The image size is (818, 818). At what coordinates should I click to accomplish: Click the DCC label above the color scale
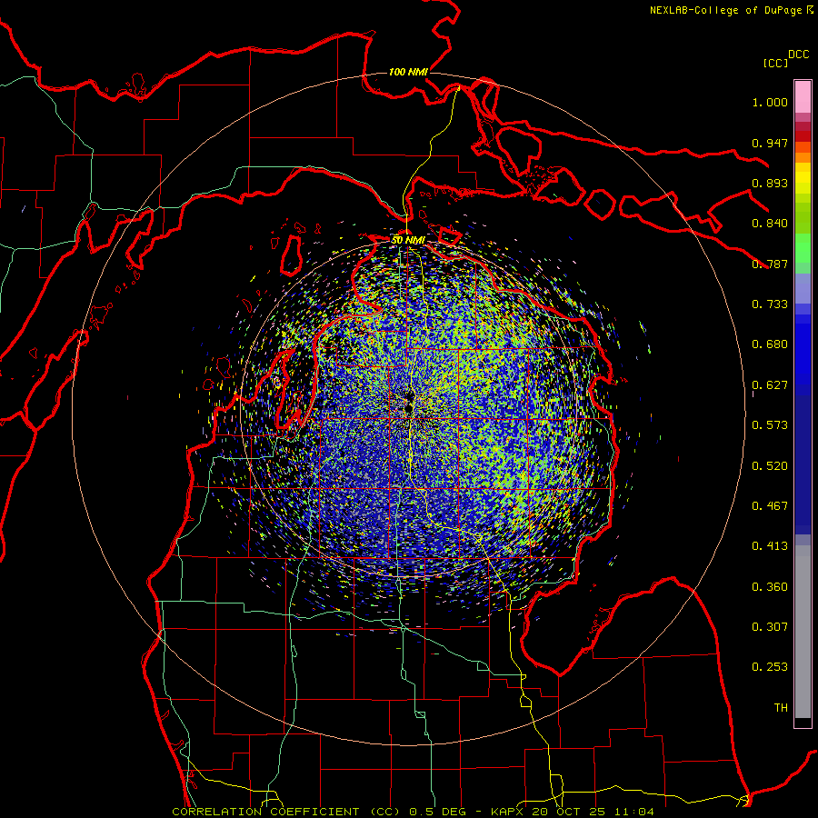799,55
